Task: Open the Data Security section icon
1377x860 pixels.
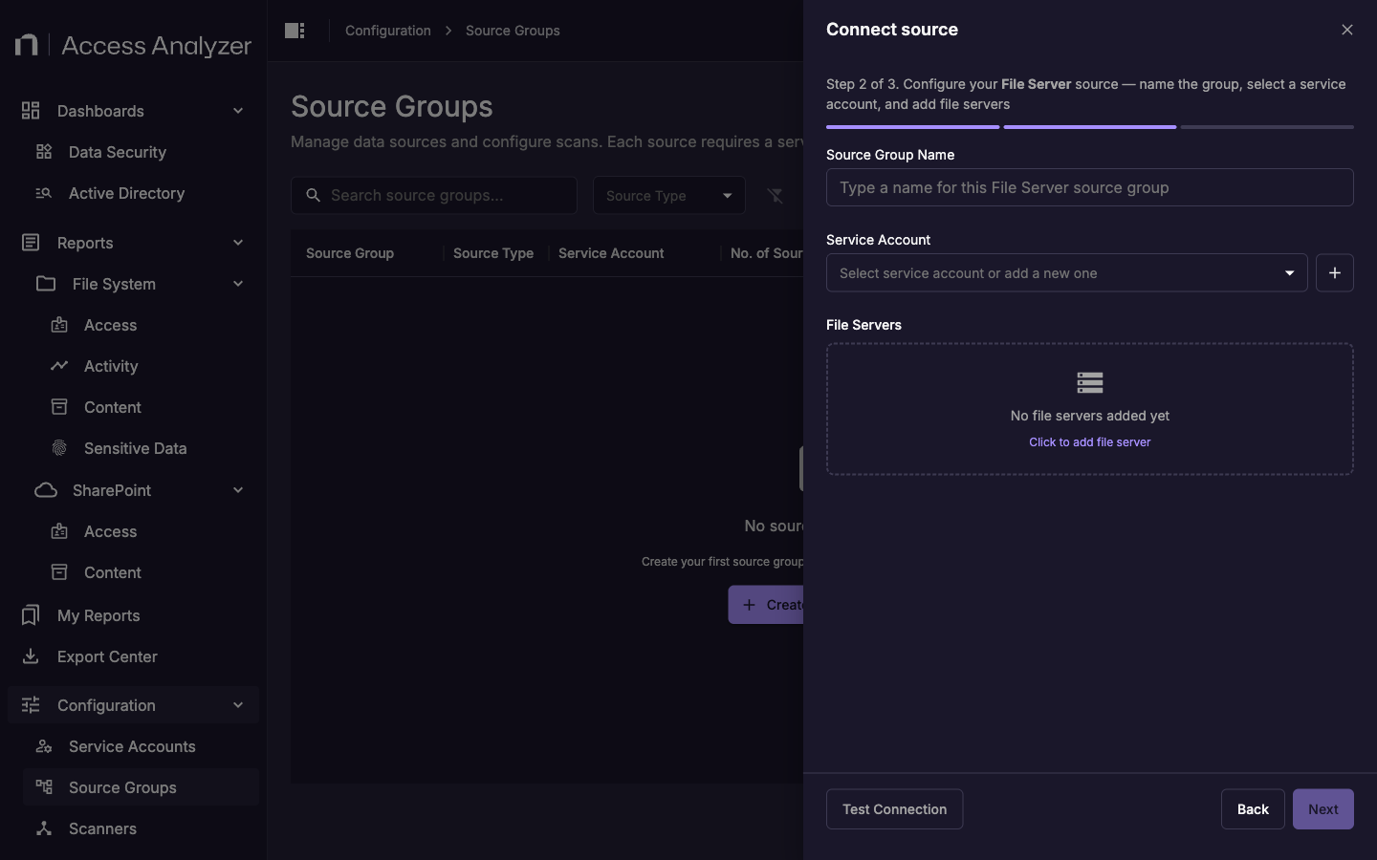Action: [43, 152]
